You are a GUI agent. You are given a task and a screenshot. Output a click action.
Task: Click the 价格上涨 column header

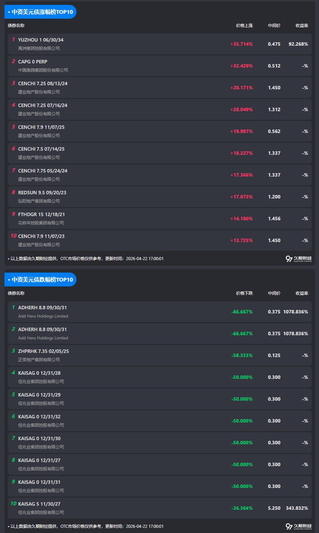click(x=244, y=26)
